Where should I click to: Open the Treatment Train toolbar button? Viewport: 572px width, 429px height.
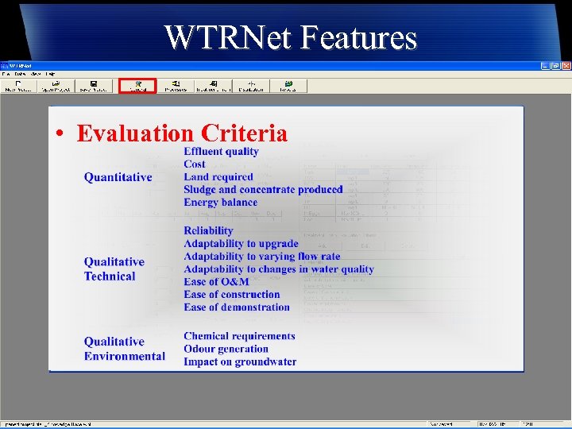point(214,87)
